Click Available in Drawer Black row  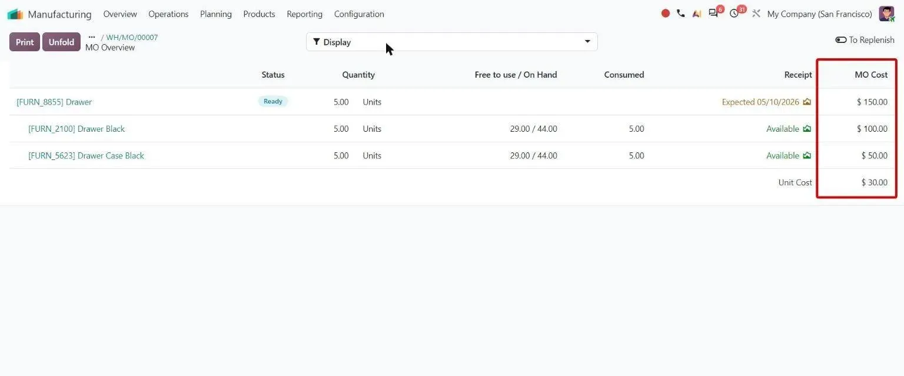click(783, 129)
